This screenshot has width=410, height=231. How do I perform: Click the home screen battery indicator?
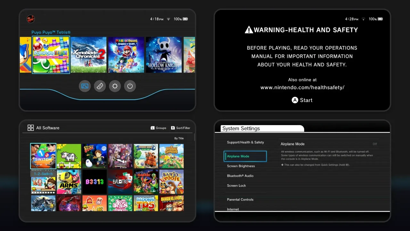tap(185, 19)
